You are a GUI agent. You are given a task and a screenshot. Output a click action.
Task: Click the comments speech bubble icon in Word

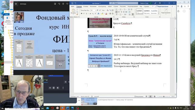(153, 6)
